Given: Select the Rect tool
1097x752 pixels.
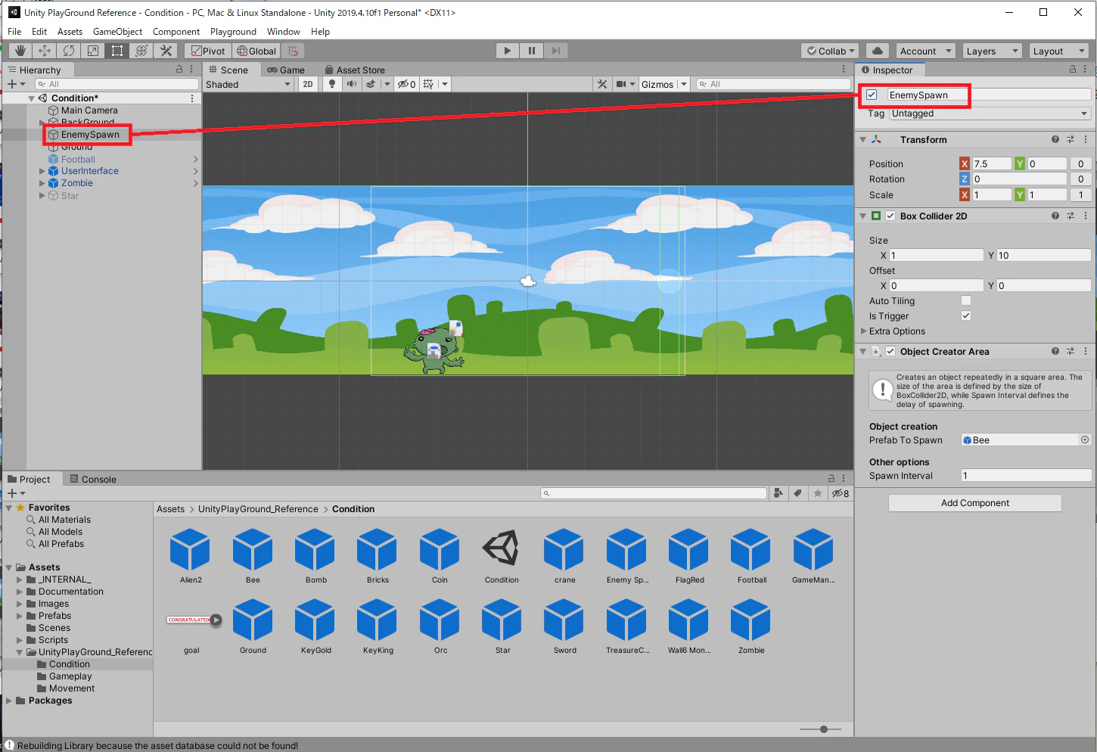Looking at the screenshot, I should (x=117, y=51).
